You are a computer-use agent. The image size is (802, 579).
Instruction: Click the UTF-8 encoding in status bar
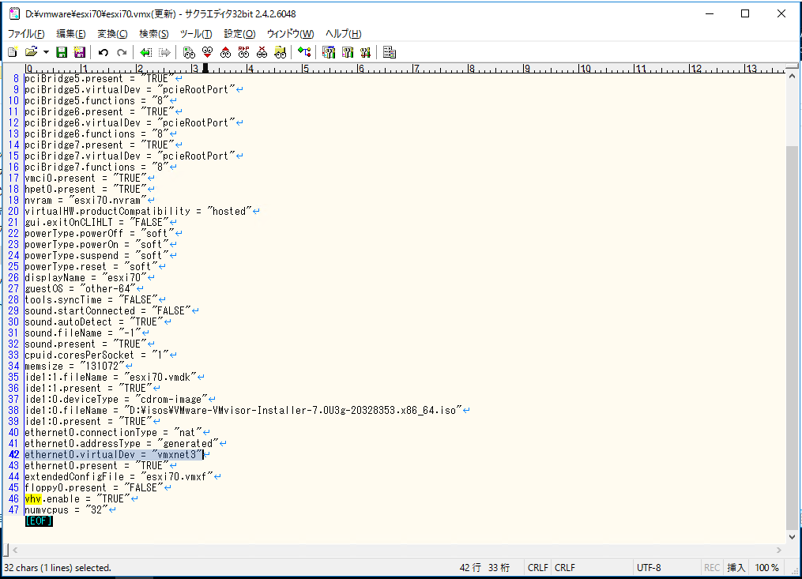pyautogui.click(x=649, y=568)
